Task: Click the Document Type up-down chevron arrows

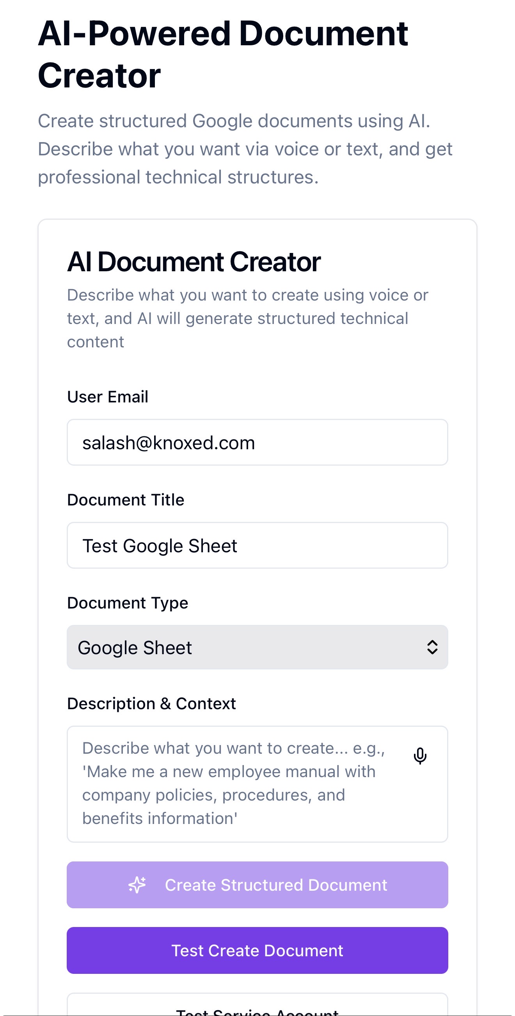Action: tap(432, 647)
